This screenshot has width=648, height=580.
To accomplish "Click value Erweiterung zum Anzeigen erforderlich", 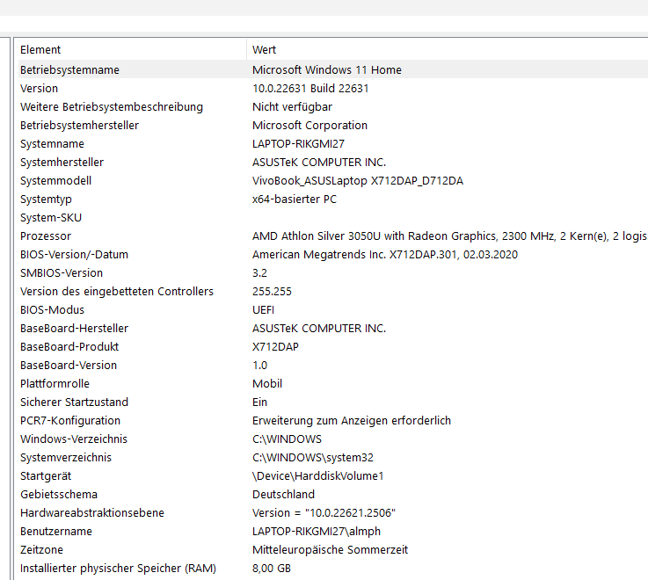I will [352, 421].
